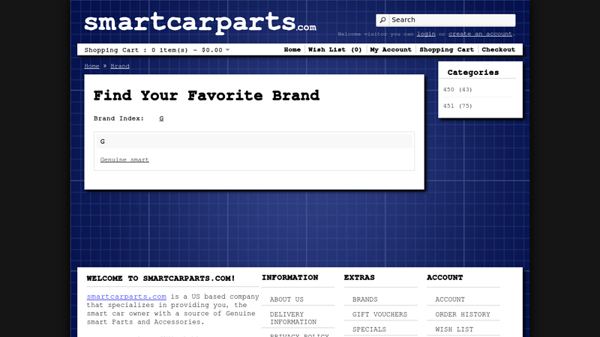Viewport: 600px width, 337px height.
Task: Click the create an account link
Action: point(480,34)
